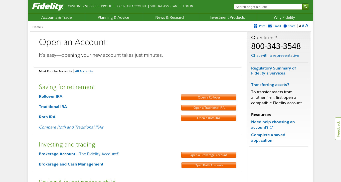Click the share plus icon
The height and width of the screenshot is (182, 341).
click(x=285, y=26)
